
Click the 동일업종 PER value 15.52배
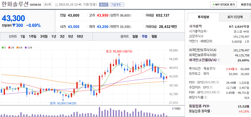tap(244, 106)
